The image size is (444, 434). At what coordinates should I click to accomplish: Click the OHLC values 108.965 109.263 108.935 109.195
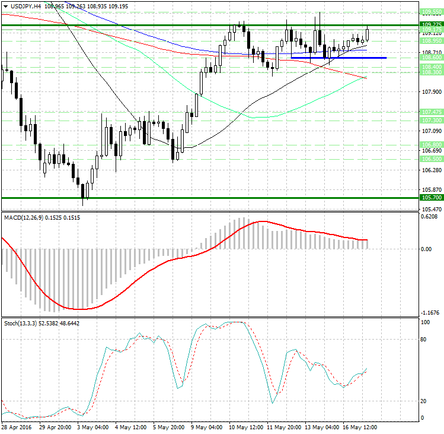tap(87, 7)
